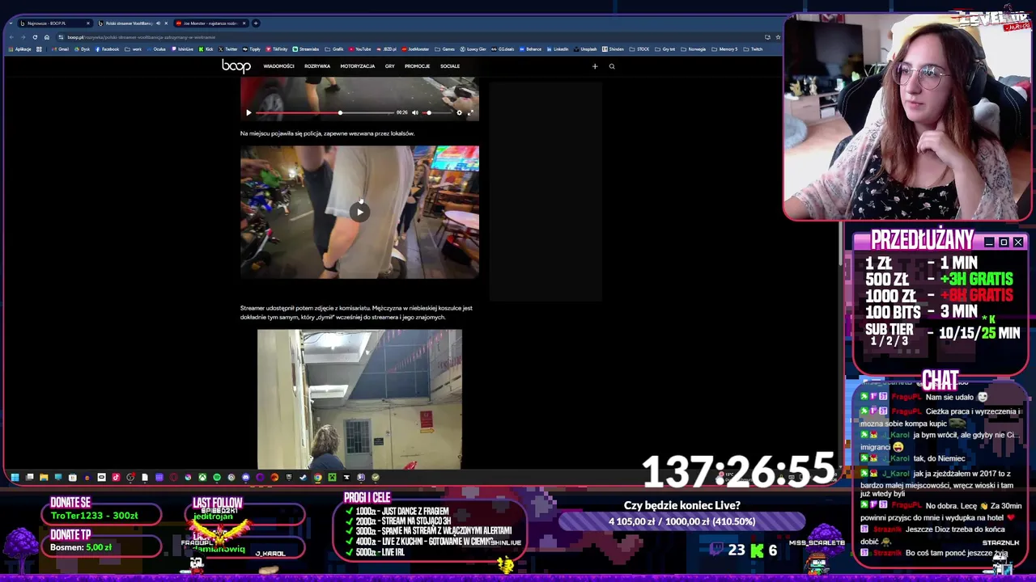Adjust the top video progress slider
Viewport: 1036px width, 582px height.
327,112
